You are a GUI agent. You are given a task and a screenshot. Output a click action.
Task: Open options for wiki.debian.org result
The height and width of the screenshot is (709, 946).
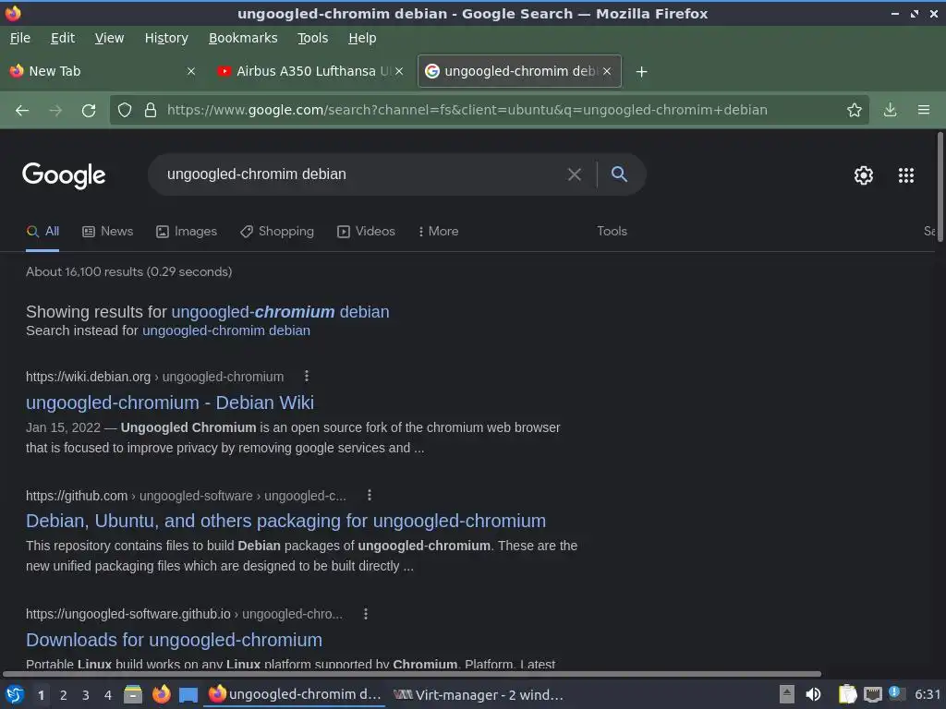click(x=307, y=377)
